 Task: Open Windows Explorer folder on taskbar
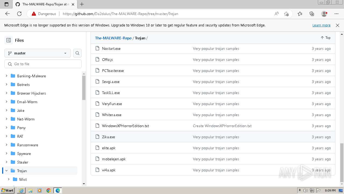click(x=30, y=190)
